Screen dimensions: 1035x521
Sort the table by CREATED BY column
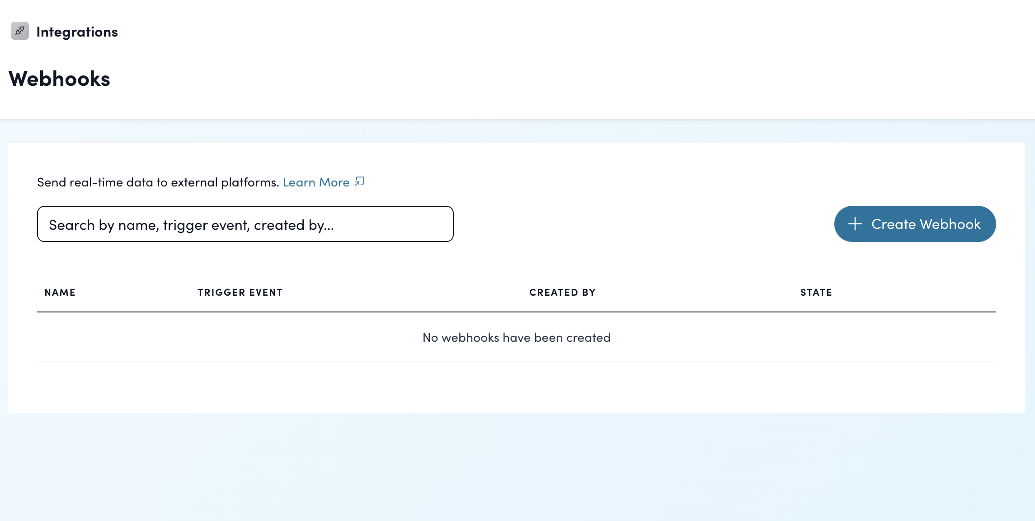(562, 292)
